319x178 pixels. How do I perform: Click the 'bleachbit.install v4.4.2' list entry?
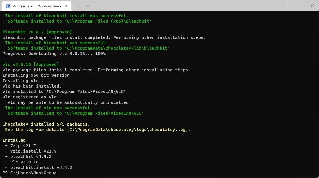(x=39, y=167)
